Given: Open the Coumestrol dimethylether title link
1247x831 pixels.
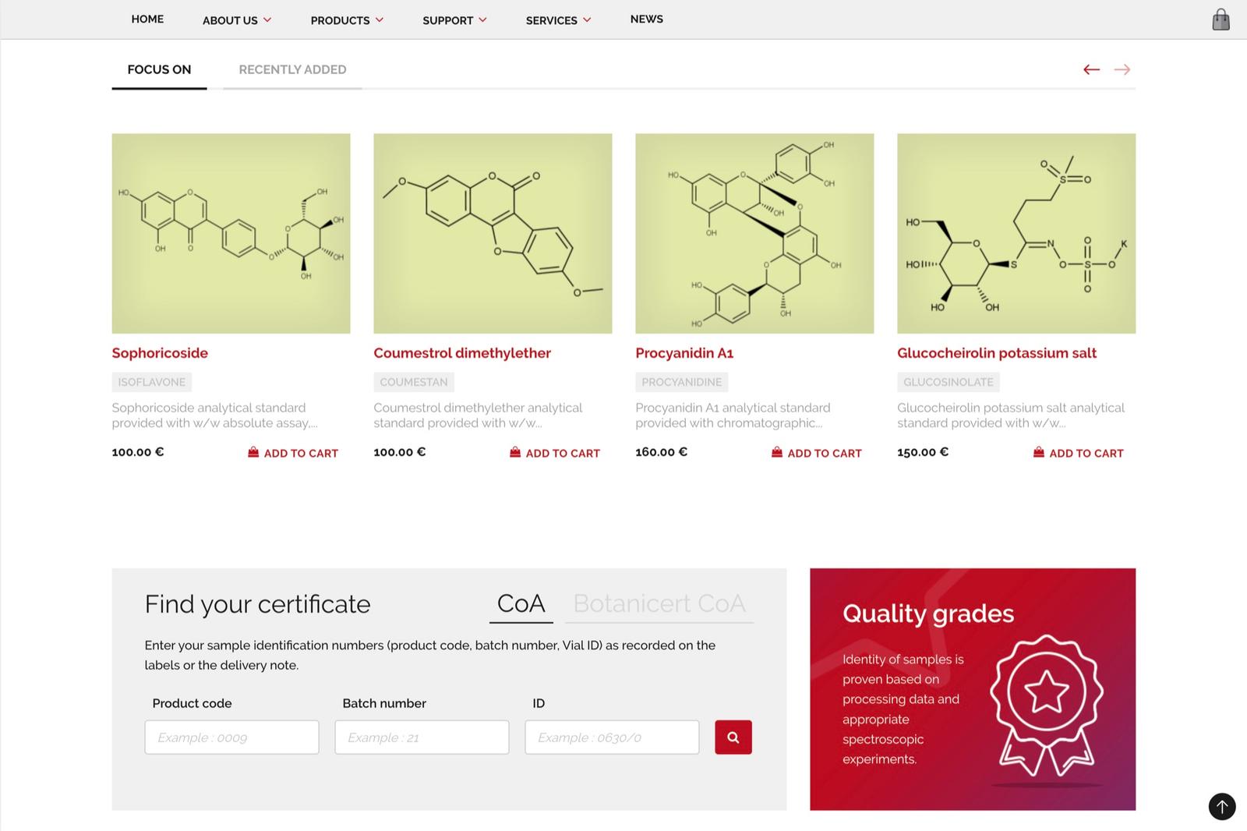Looking at the screenshot, I should [462, 353].
